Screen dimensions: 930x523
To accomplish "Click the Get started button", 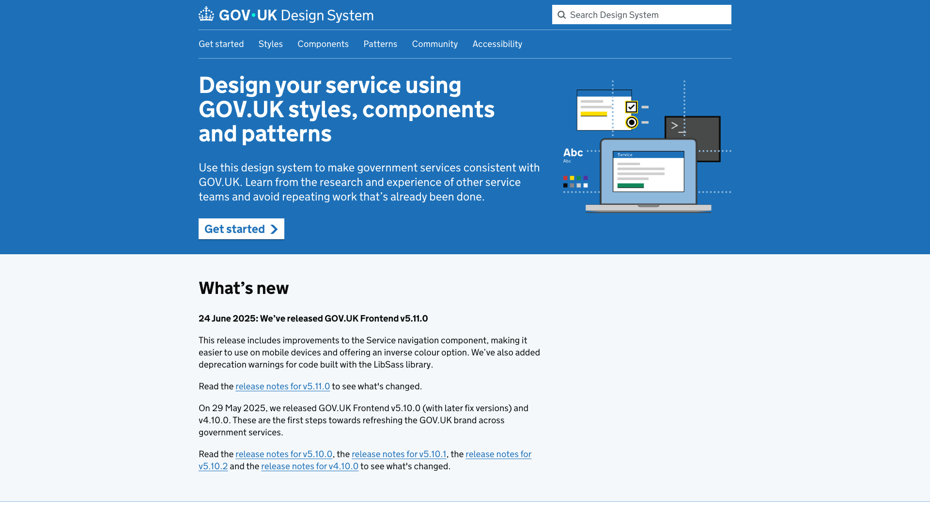I will click(241, 229).
